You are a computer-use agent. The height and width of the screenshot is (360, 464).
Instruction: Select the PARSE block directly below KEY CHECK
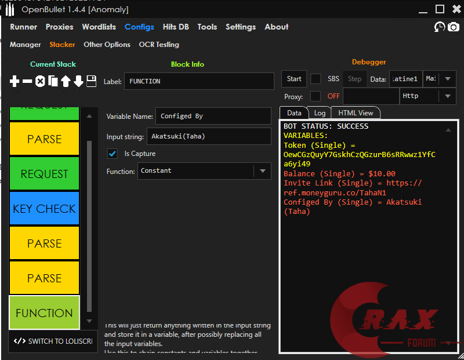click(x=45, y=243)
